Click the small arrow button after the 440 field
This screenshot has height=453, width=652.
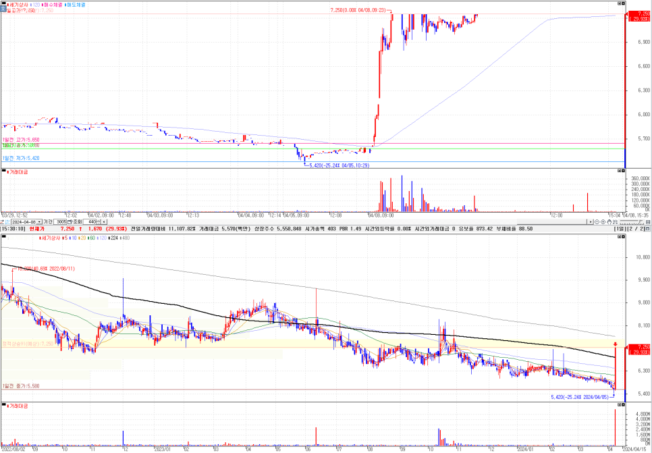click(x=103, y=222)
